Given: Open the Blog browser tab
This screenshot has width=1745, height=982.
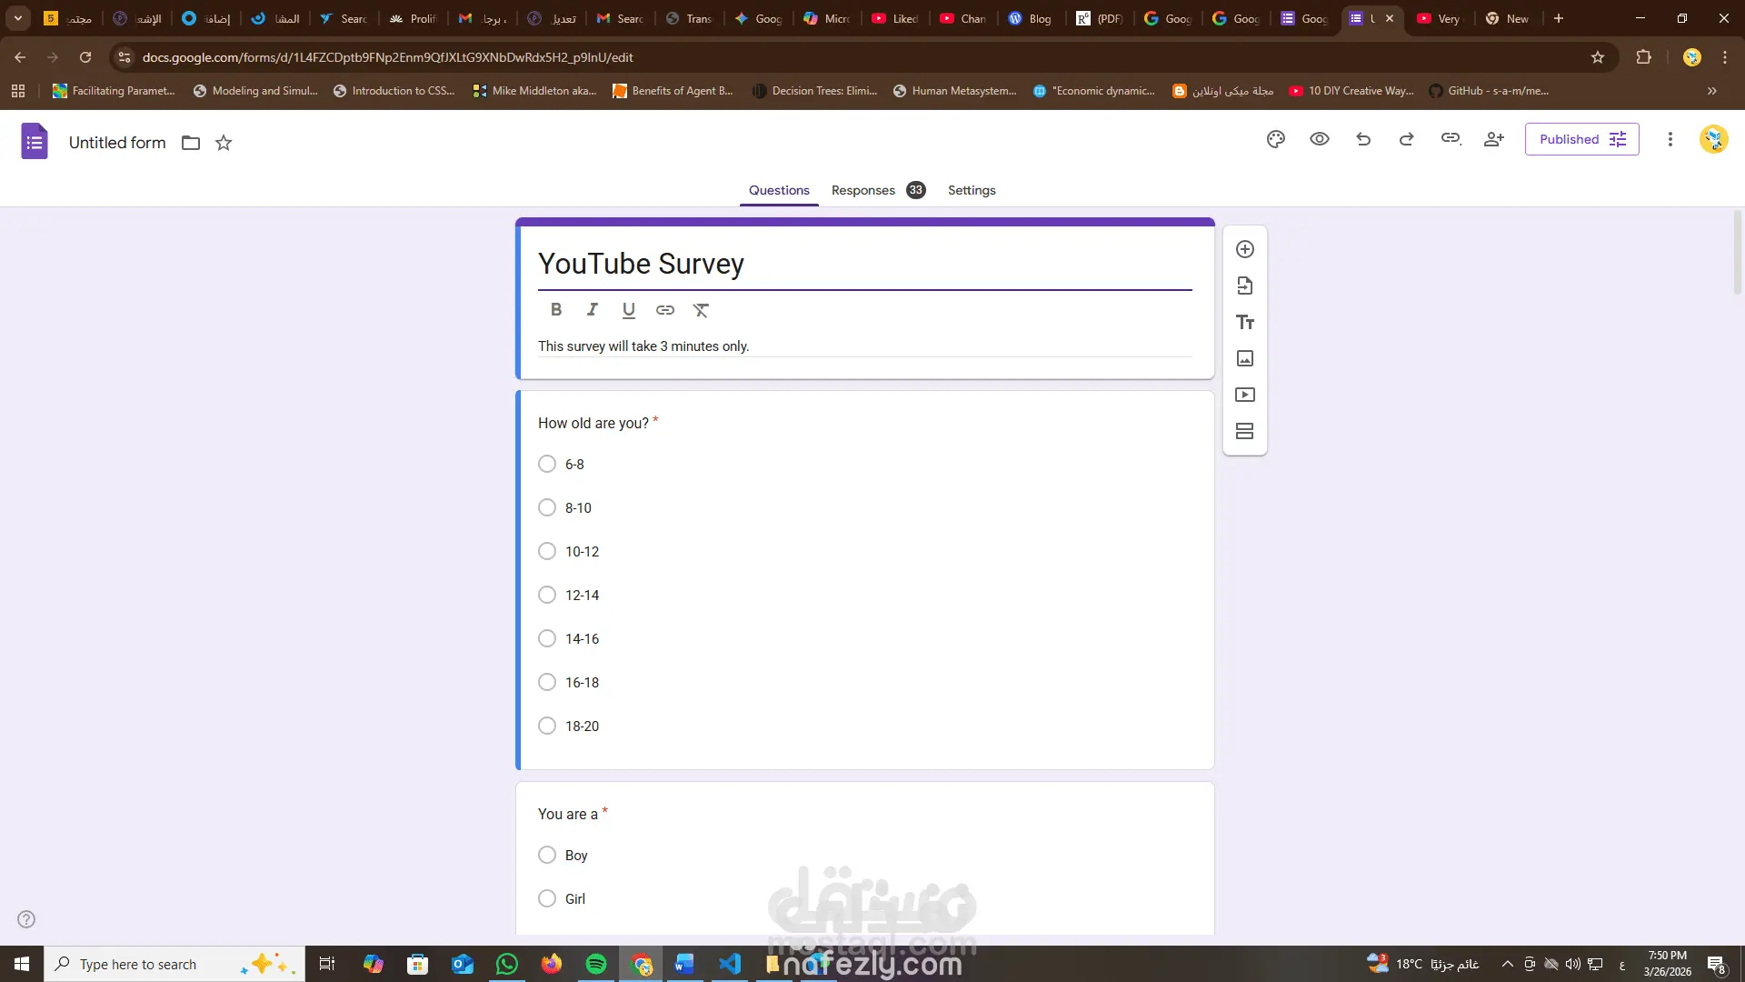Looking at the screenshot, I should point(1030,18).
